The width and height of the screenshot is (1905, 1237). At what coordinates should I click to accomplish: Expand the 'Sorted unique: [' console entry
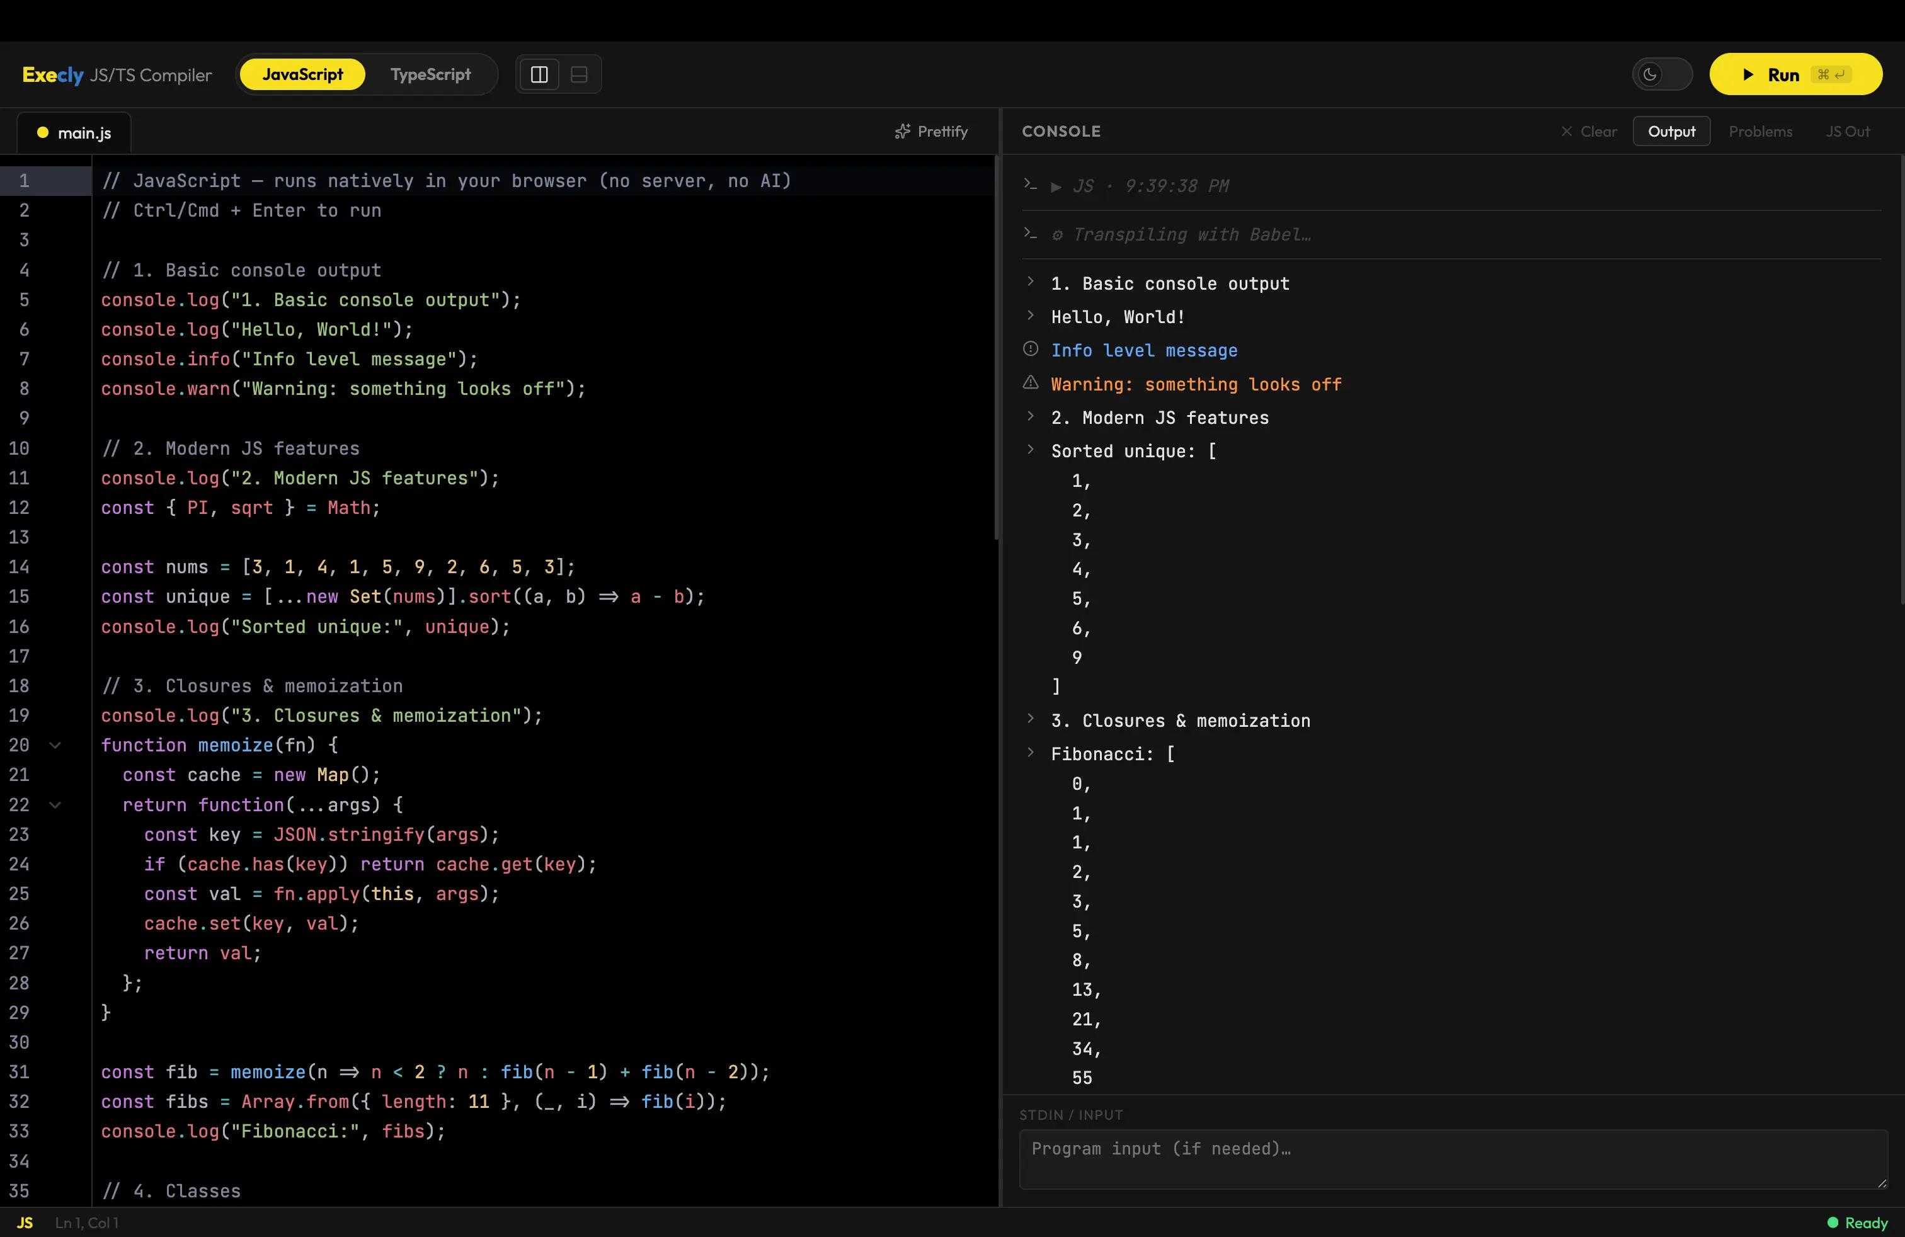click(1031, 450)
